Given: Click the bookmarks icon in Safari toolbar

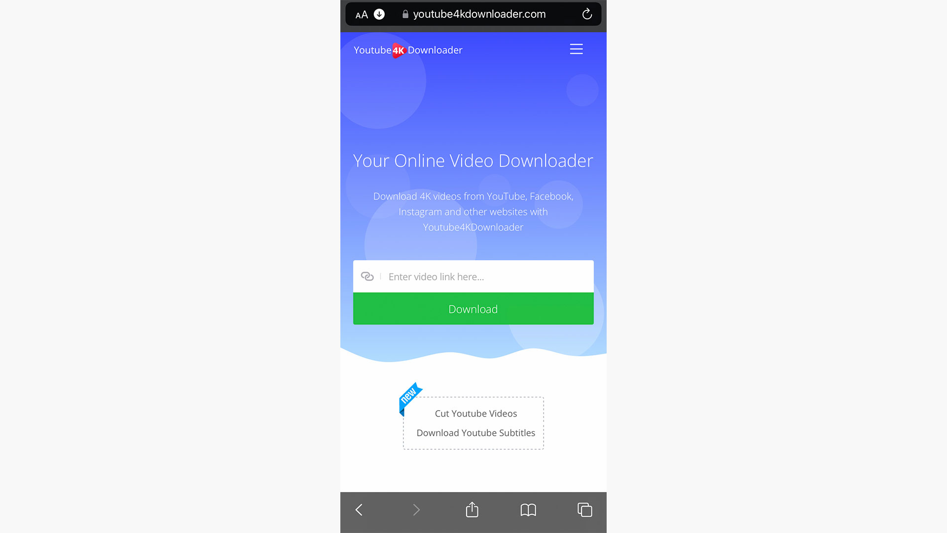Looking at the screenshot, I should [x=529, y=510].
